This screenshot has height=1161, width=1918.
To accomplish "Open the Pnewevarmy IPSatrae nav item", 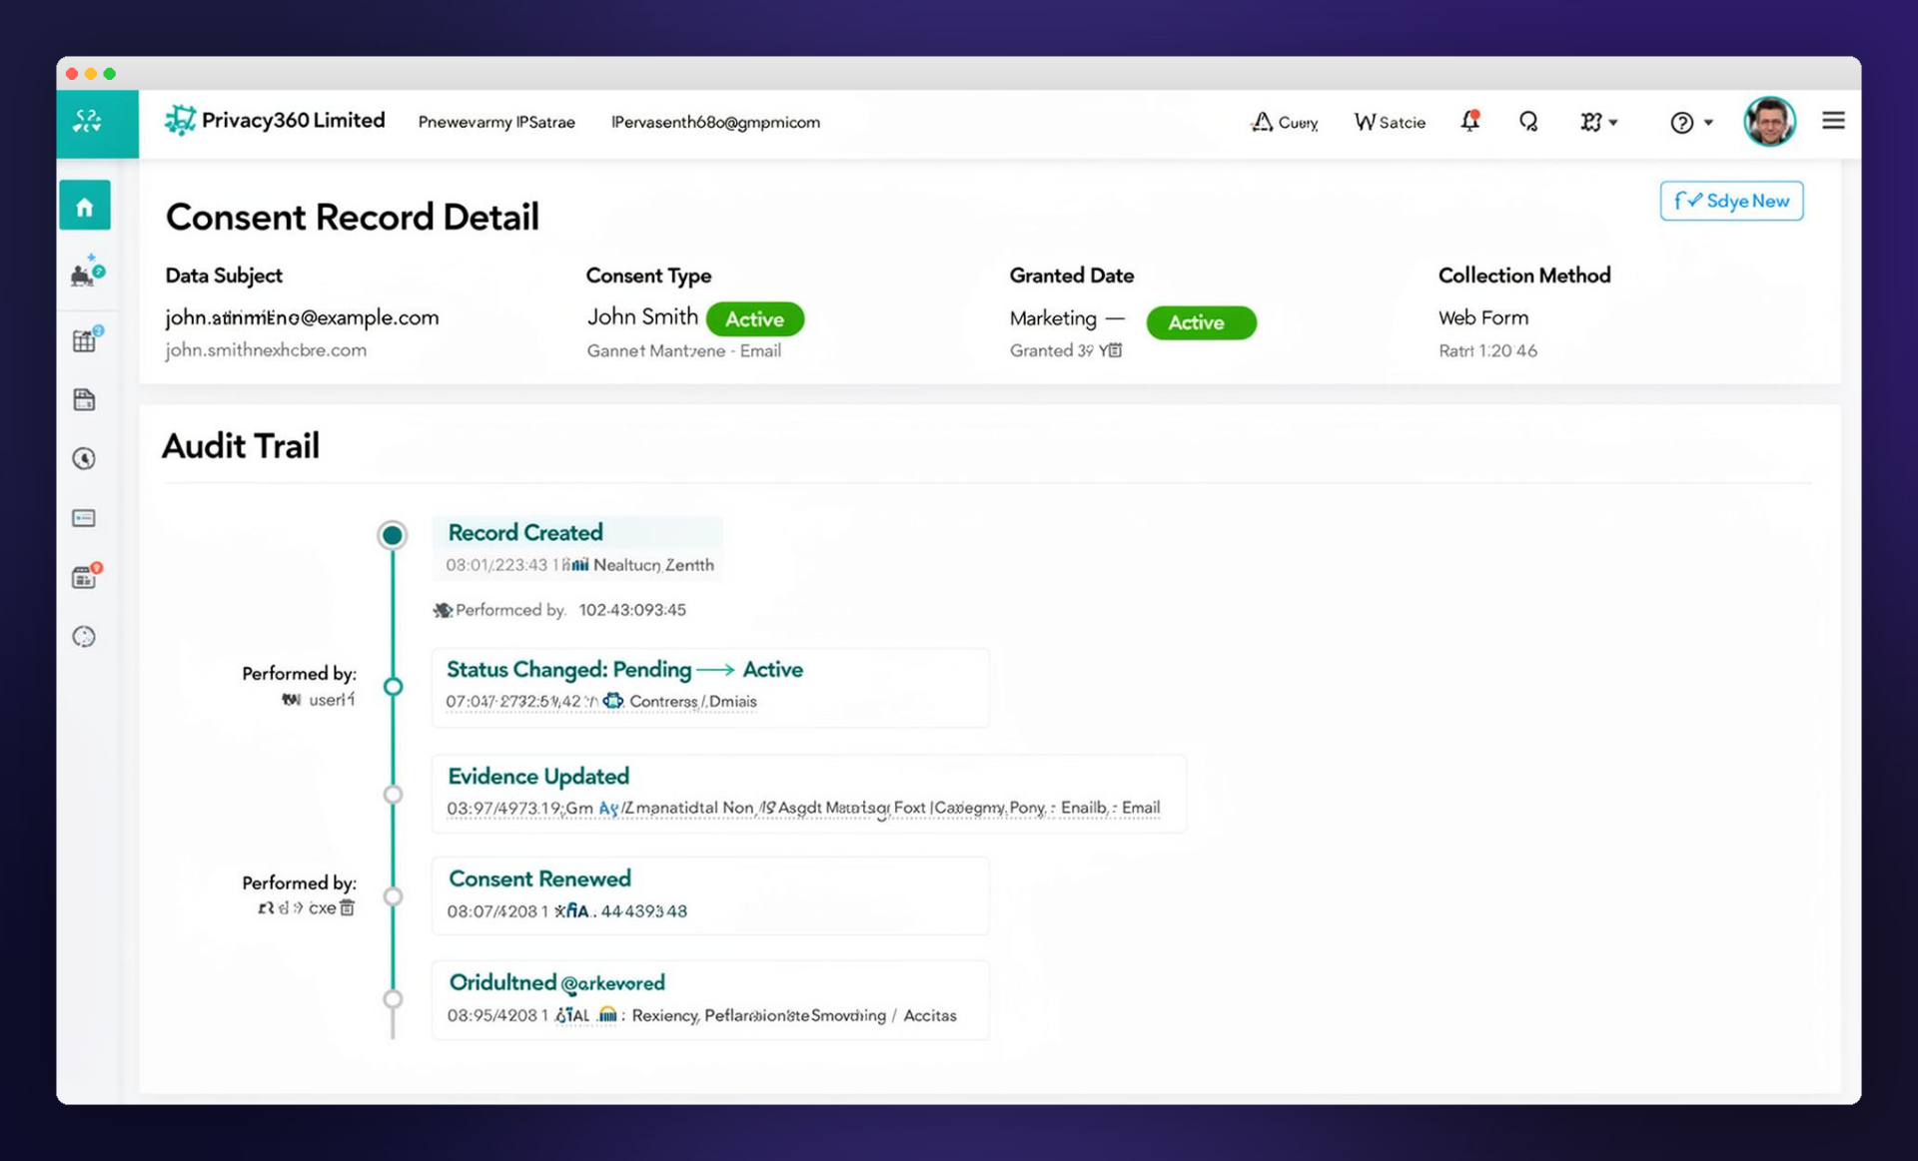I will (496, 122).
